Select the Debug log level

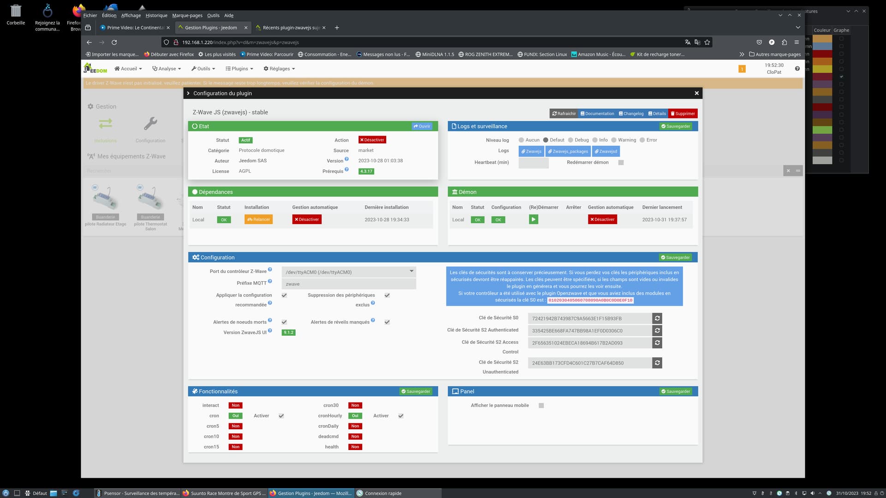[x=570, y=140]
